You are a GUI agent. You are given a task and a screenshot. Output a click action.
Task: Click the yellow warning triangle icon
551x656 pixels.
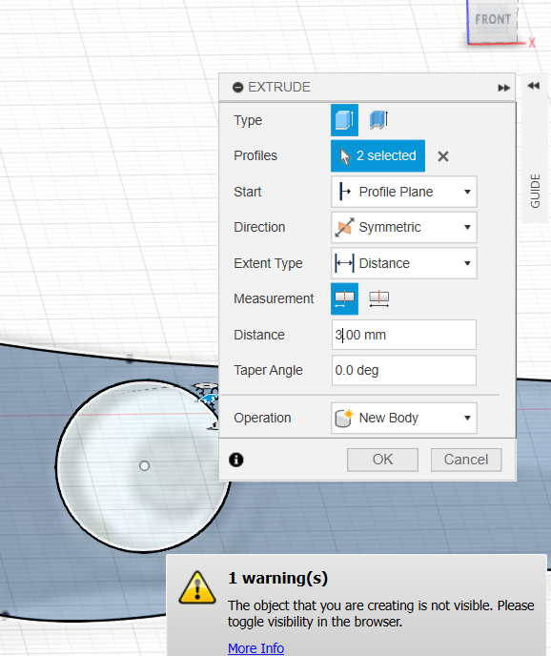click(x=197, y=588)
